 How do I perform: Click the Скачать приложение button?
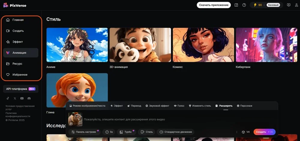coord(214,5)
